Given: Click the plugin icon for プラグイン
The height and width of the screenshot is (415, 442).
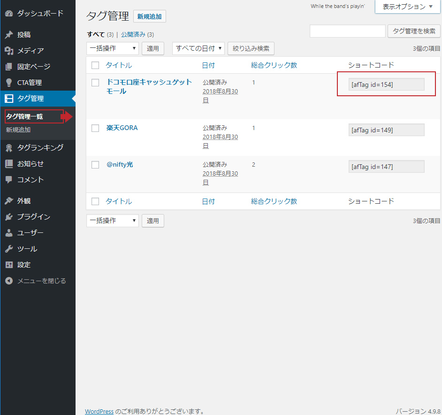Looking at the screenshot, I should click(9, 217).
